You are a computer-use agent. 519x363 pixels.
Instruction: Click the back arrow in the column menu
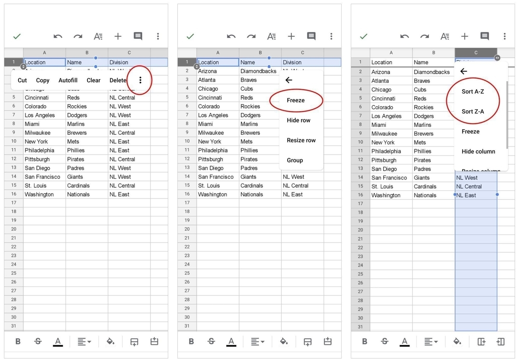(463, 71)
